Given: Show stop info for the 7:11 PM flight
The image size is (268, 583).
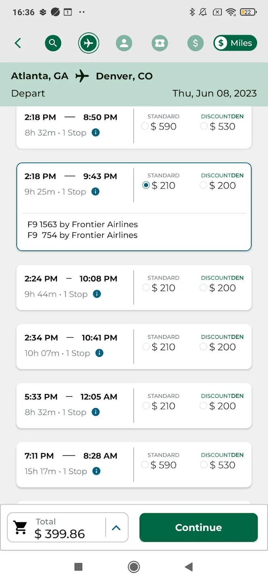Looking at the screenshot, I should point(96,471).
